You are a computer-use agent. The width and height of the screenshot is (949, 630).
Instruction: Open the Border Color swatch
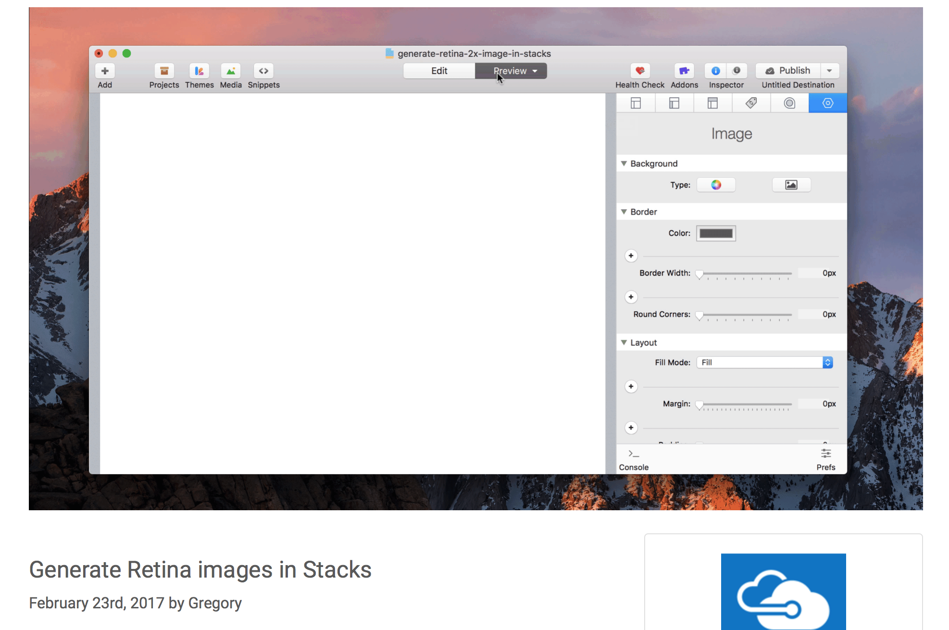[716, 233]
